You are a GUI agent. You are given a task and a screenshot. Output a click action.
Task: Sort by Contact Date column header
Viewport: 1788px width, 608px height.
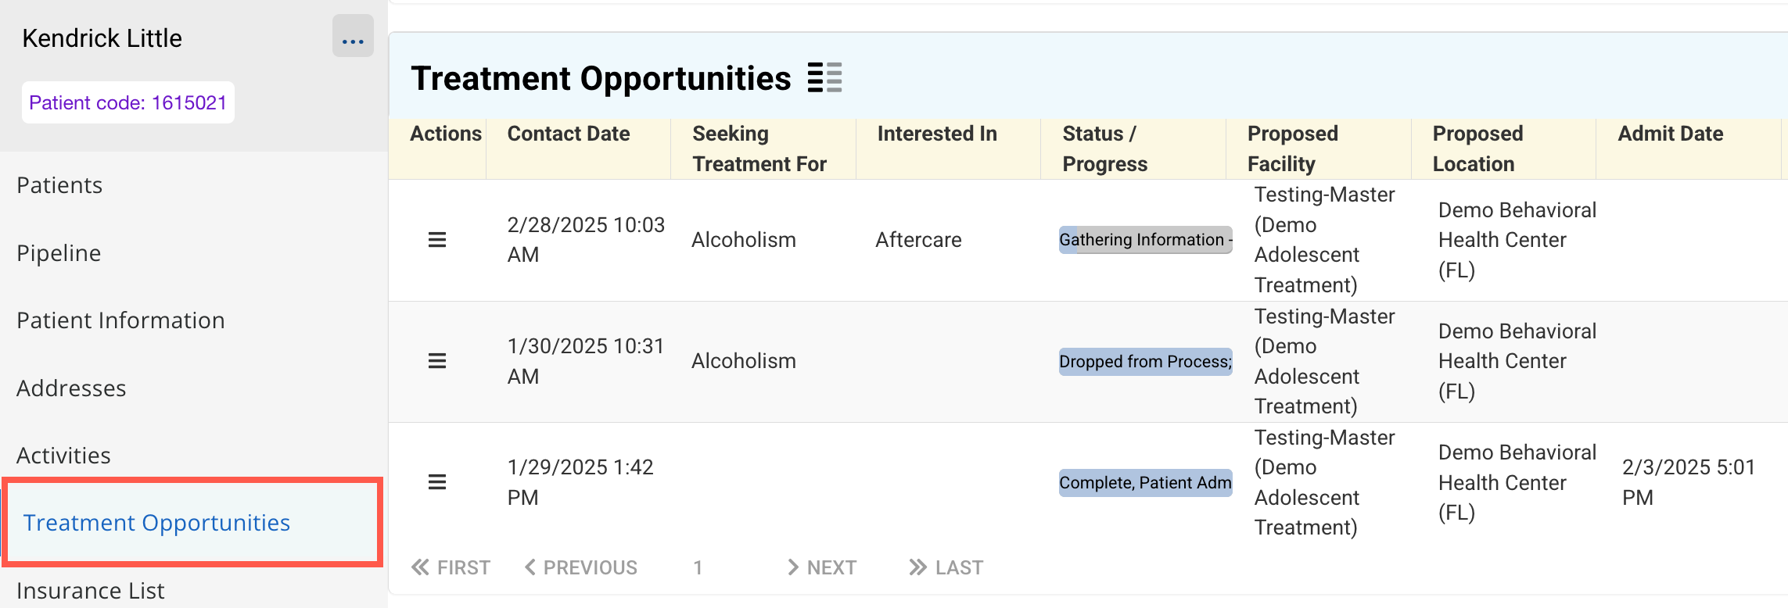569,134
